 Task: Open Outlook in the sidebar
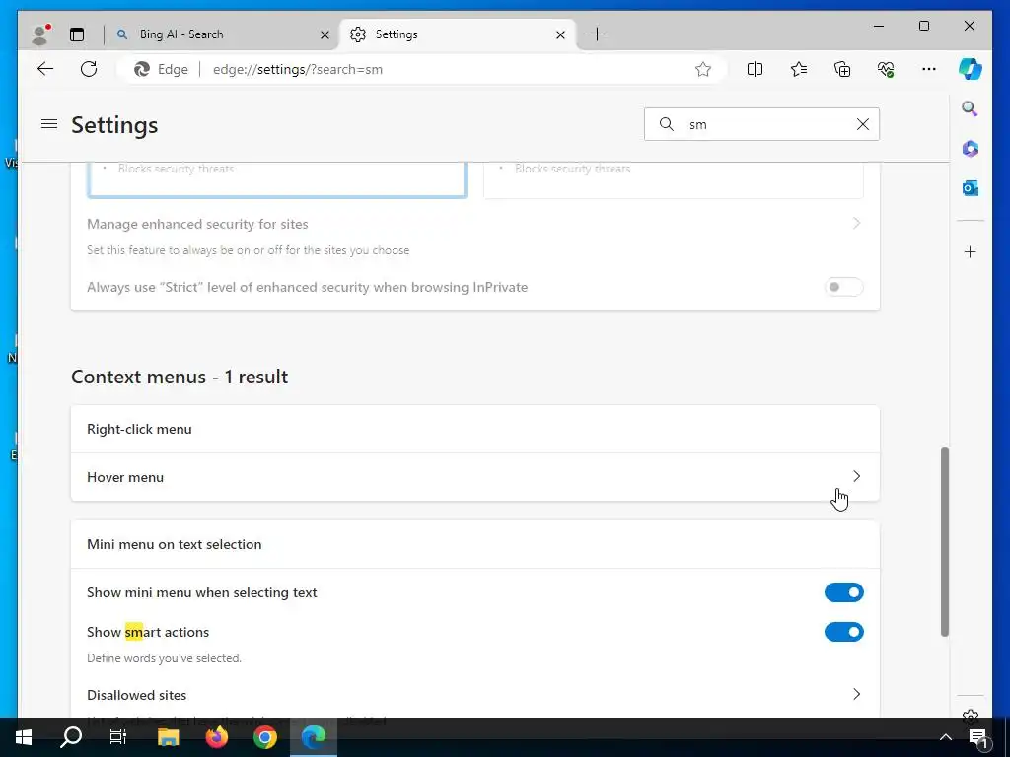point(971,188)
